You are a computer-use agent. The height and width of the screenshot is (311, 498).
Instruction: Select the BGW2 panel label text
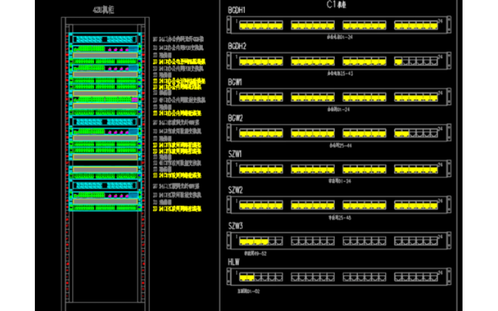235,118
